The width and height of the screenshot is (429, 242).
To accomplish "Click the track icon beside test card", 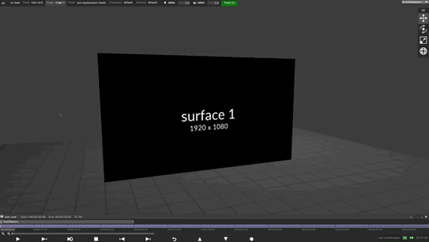I will click(x=2, y=217).
